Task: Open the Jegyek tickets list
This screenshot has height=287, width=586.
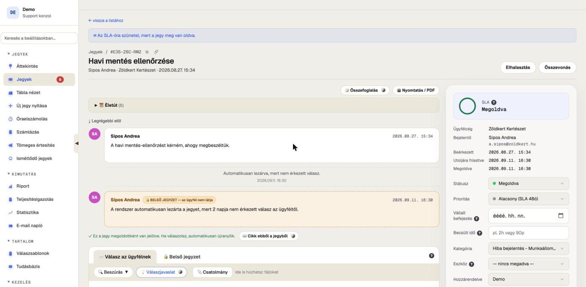Action: point(39,79)
